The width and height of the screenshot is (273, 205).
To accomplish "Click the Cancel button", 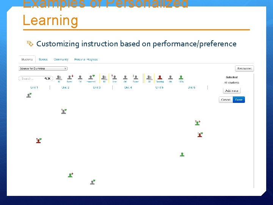I will click(226, 100).
